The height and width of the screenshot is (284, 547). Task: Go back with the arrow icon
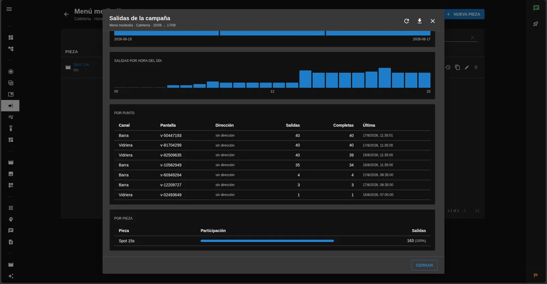point(66,14)
